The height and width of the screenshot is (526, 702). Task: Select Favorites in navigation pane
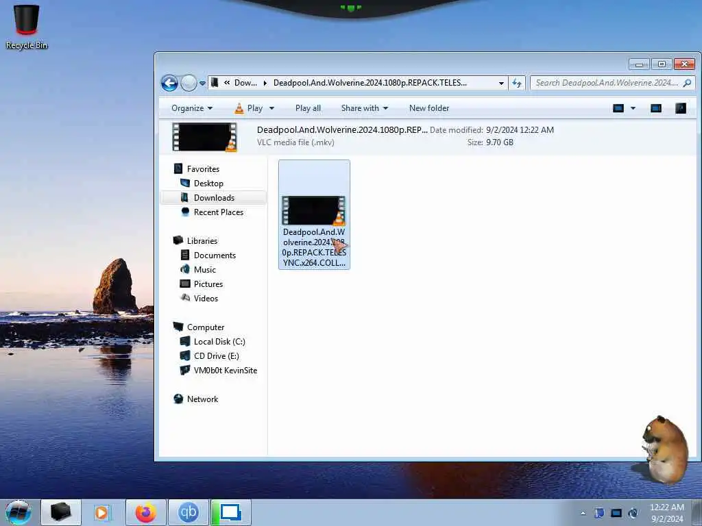[x=203, y=169]
